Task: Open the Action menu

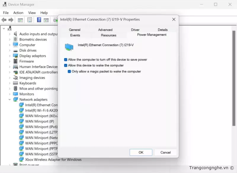Action: click(18, 13)
